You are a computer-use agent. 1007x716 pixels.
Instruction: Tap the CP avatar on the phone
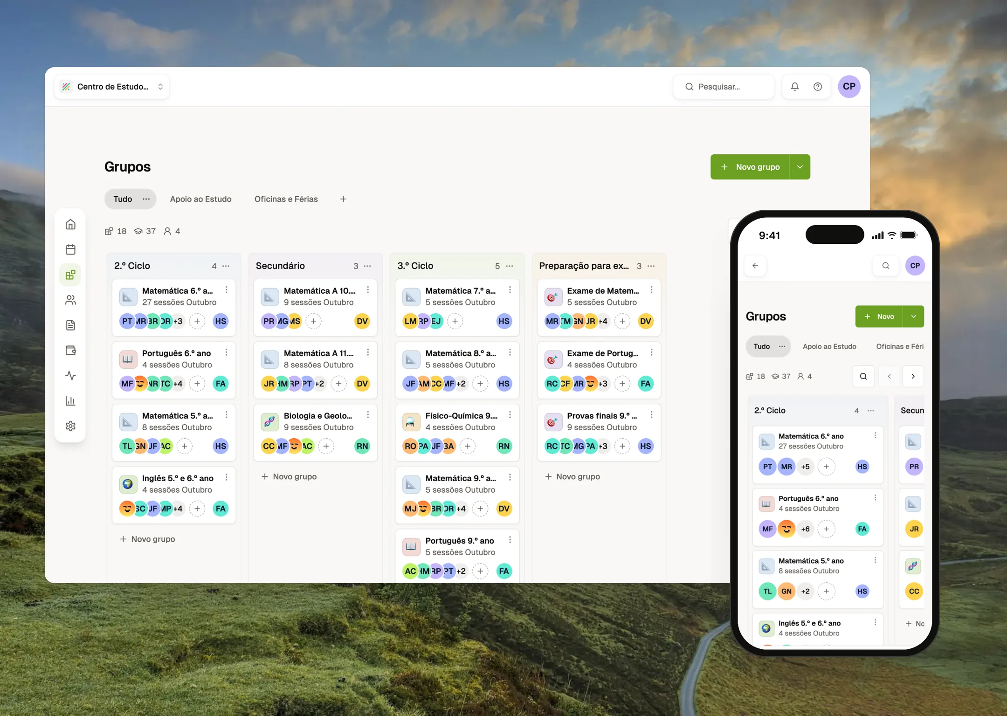[915, 266]
